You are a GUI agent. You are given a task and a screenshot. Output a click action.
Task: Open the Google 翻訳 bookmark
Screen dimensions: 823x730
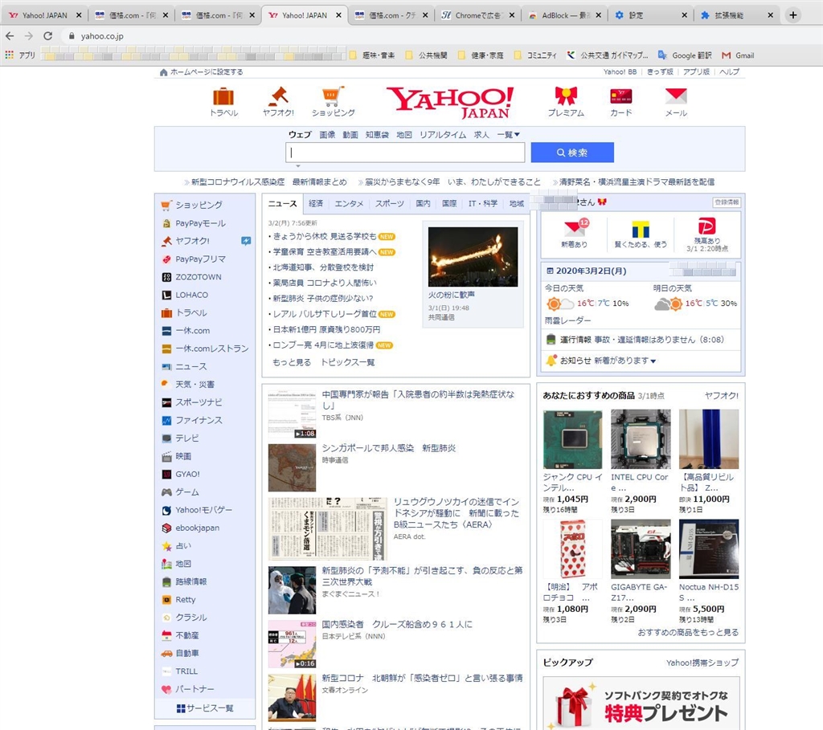tap(685, 55)
